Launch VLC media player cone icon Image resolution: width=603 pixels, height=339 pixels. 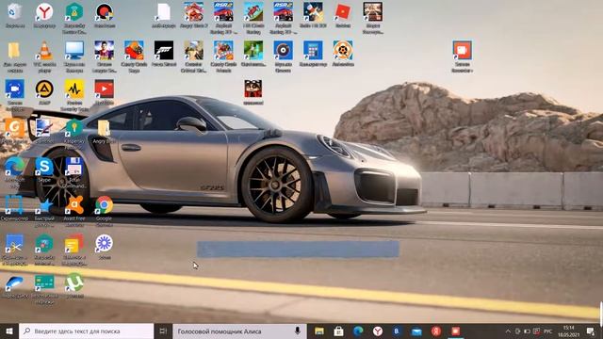pyautogui.click(x=44, y=50)
